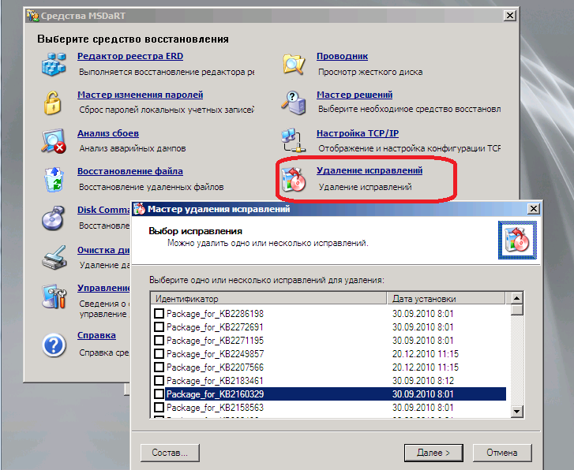Open the Восстановление файла link
This screenshot has width=574, height=470.
click(x=130, y=171)
